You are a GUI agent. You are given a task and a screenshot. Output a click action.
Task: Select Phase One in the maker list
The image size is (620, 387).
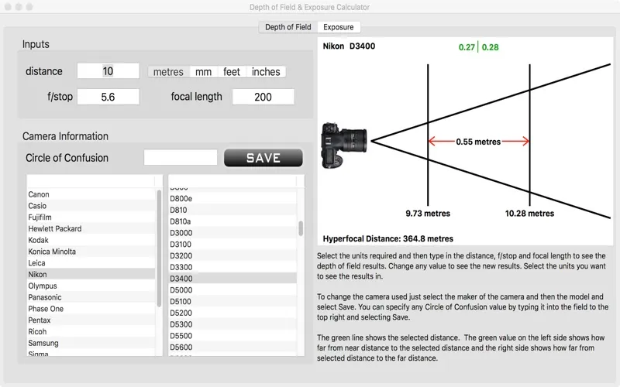(91, 309)
